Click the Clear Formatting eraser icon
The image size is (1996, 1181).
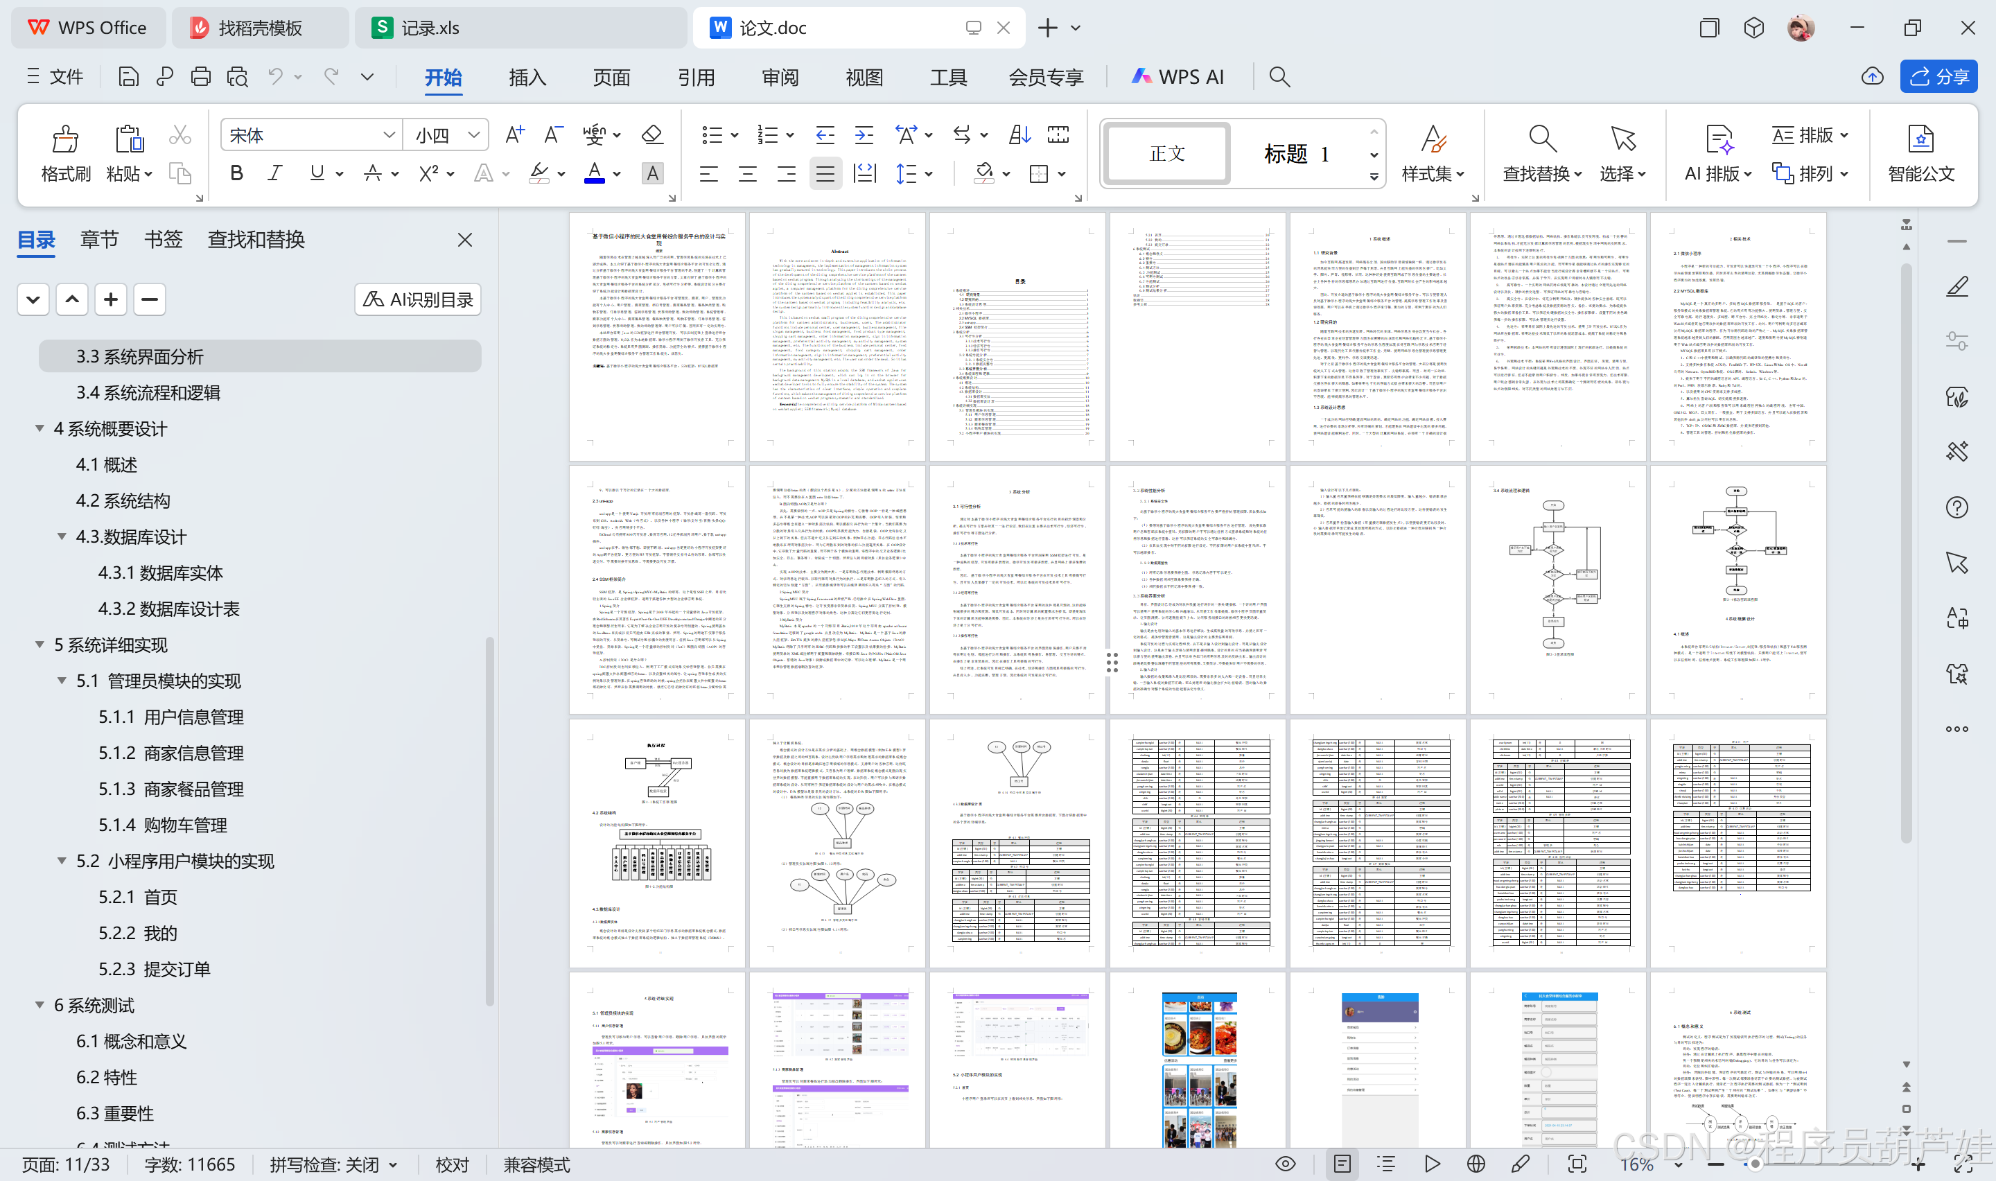point(652,134)
